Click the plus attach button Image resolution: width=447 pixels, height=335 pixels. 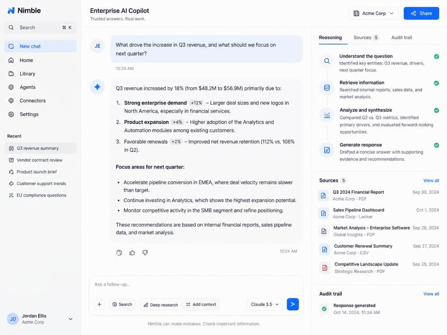99,304
